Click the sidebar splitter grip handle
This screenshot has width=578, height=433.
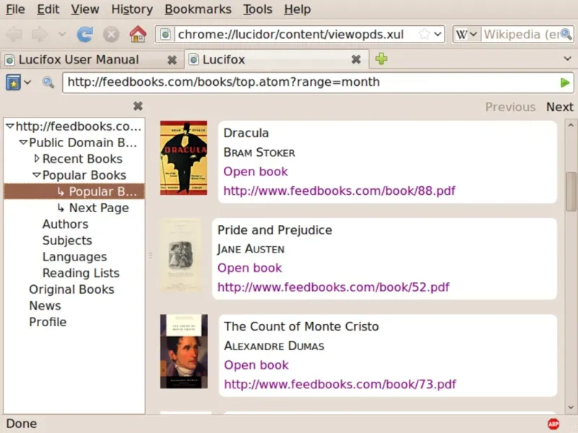pos(151,255)
